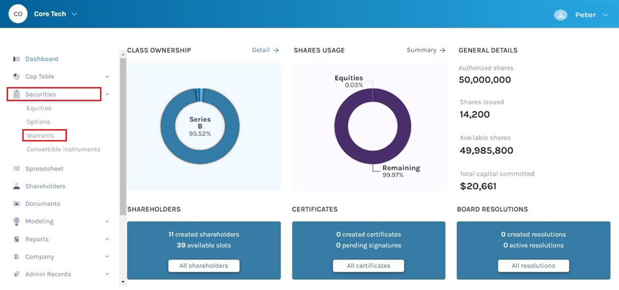The image size is (619, 290).
Task: Click the All resolutions button
Action: pyautogui.click(x=533, y=266)
